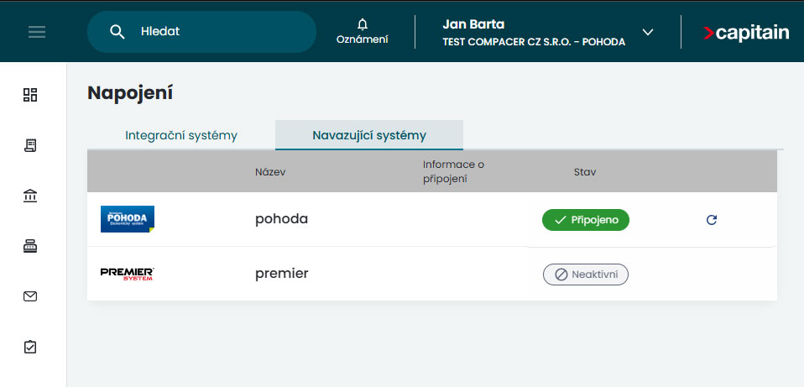
Task: Click the Pohoda logo thumbnail
Action: 128,219
